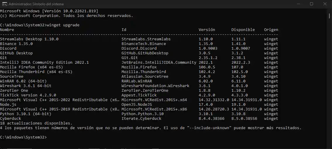Select the 'Git.Git' Id
This screenshot has width=332, height=149.
pos(129,58)
